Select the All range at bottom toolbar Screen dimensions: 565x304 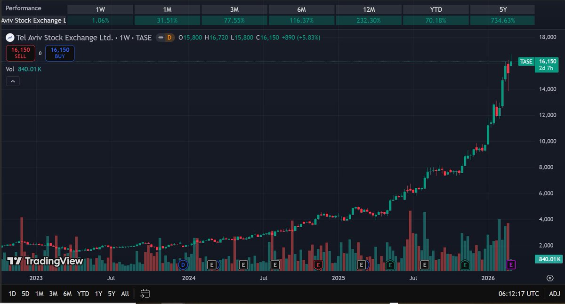(125, 293)
